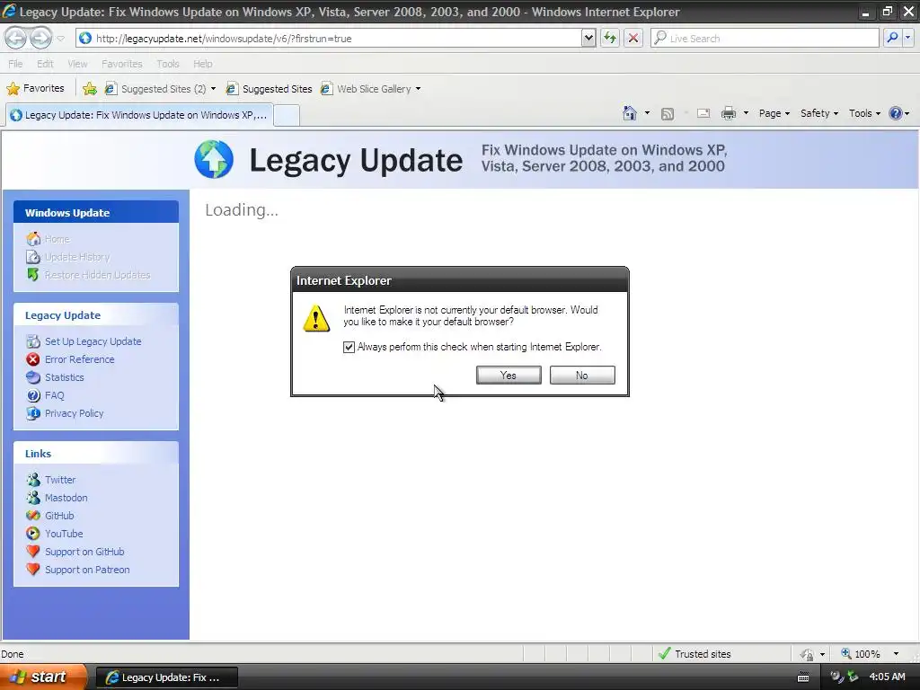Image resolution: width=920 pixels, height=690 pixels.
Task: Click the Forward navigation arrow
Action: [40, 38]
